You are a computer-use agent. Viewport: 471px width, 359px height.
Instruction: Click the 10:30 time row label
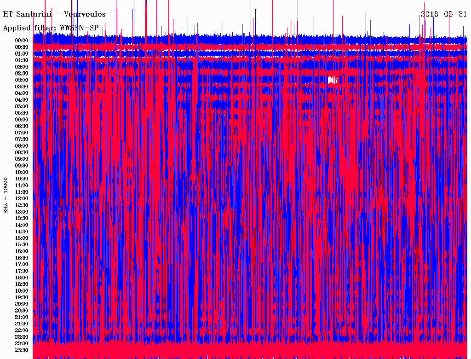[22, 179]
